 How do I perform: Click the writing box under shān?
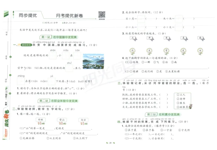click(53, 56)
